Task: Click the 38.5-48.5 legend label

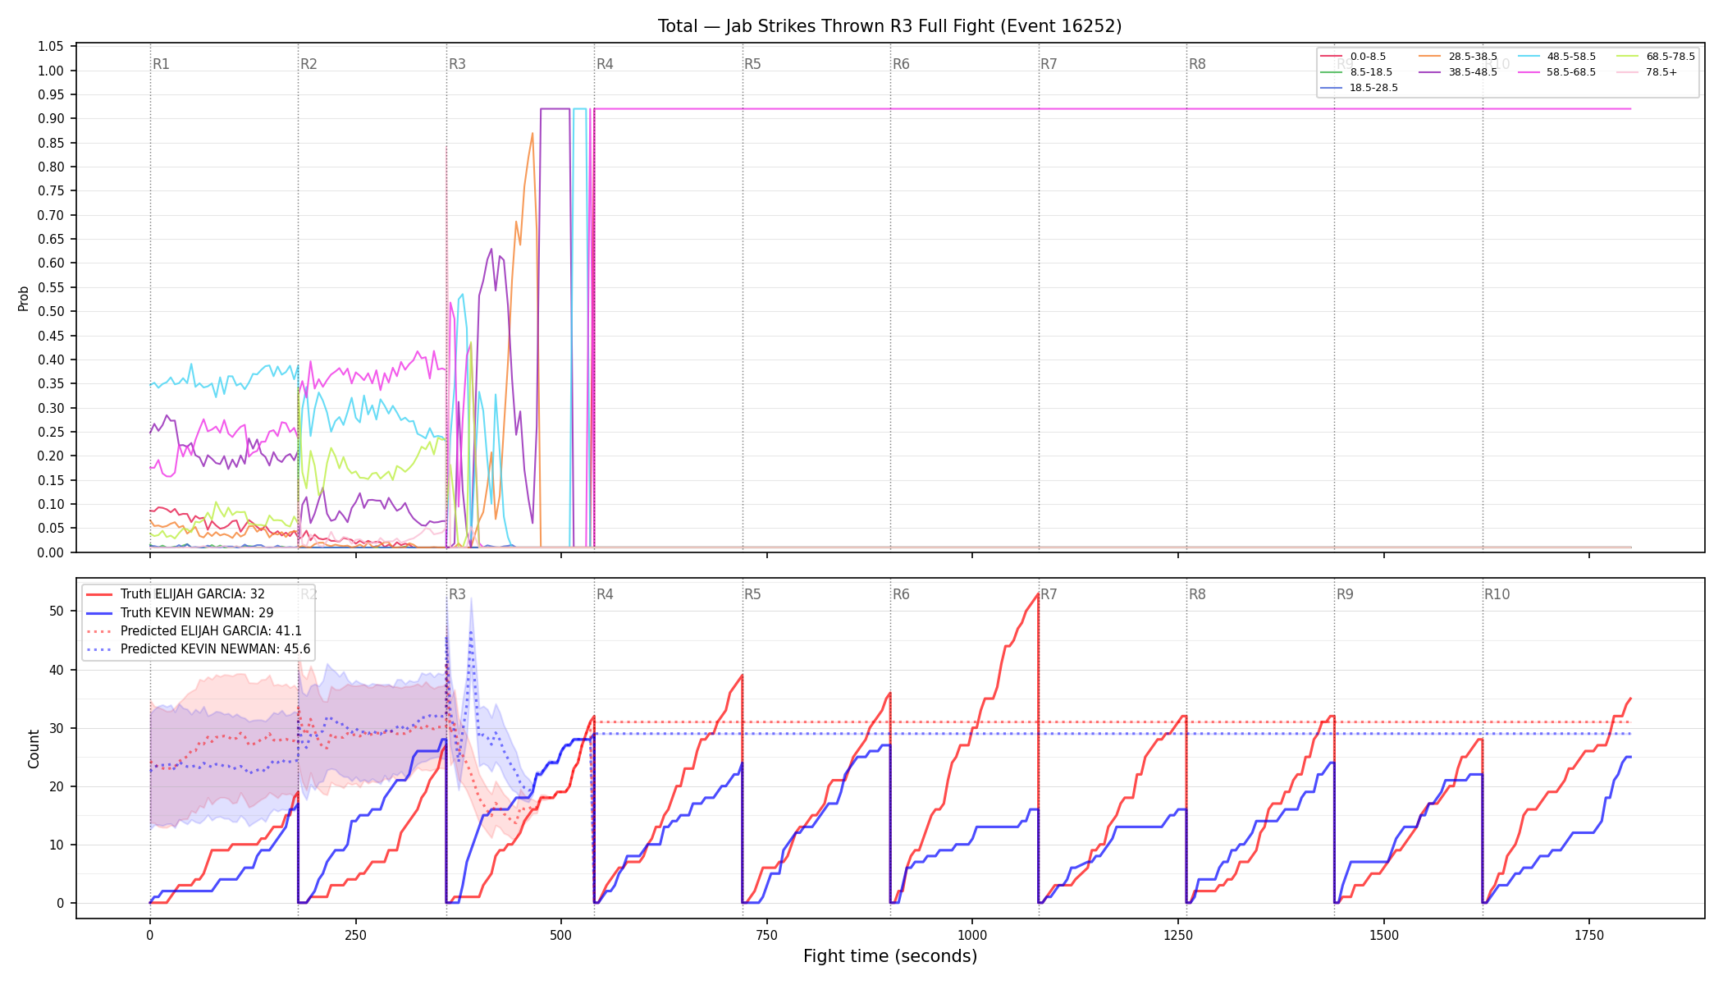Action: pyautogui.click(x=1473, y=72)
